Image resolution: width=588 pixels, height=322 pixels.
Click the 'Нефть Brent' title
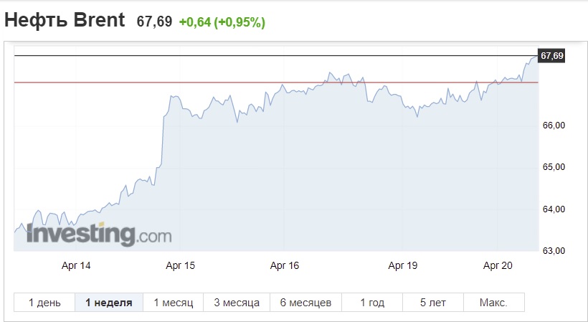pos(65,19)
